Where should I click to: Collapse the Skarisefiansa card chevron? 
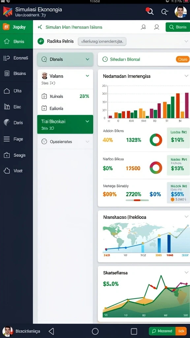click(186, 272)
